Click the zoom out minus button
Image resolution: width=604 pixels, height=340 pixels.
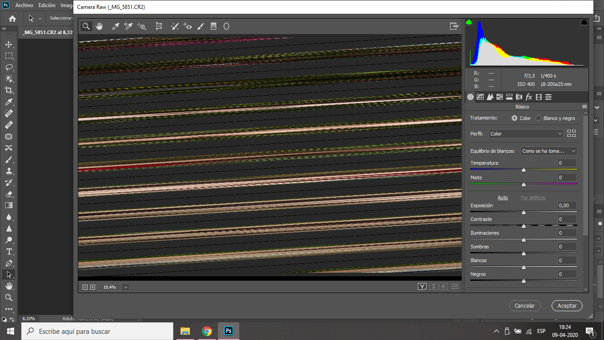click(85, 287)
